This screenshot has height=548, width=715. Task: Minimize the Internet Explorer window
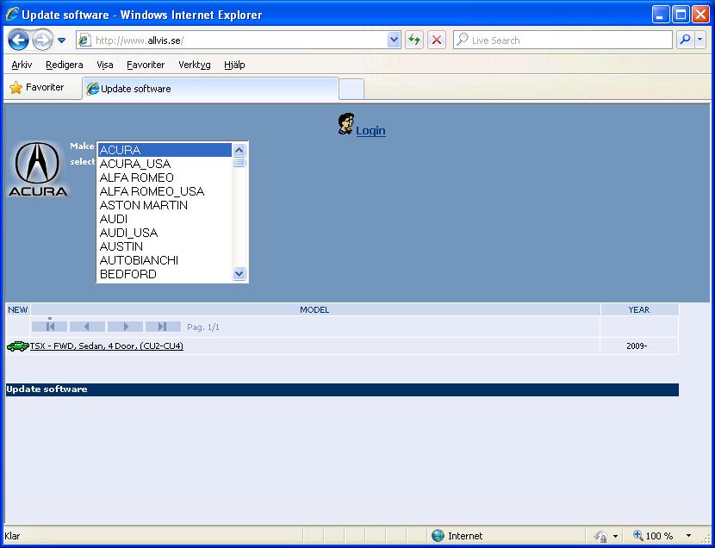point(660,15)
